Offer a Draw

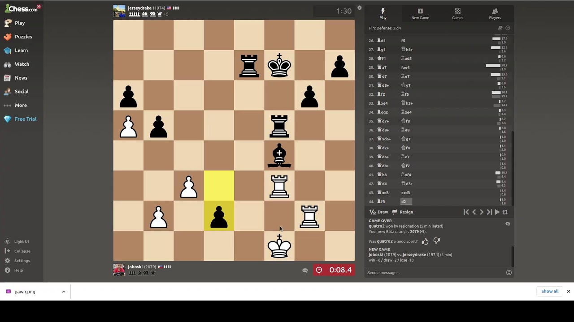(x=379, y=212)
